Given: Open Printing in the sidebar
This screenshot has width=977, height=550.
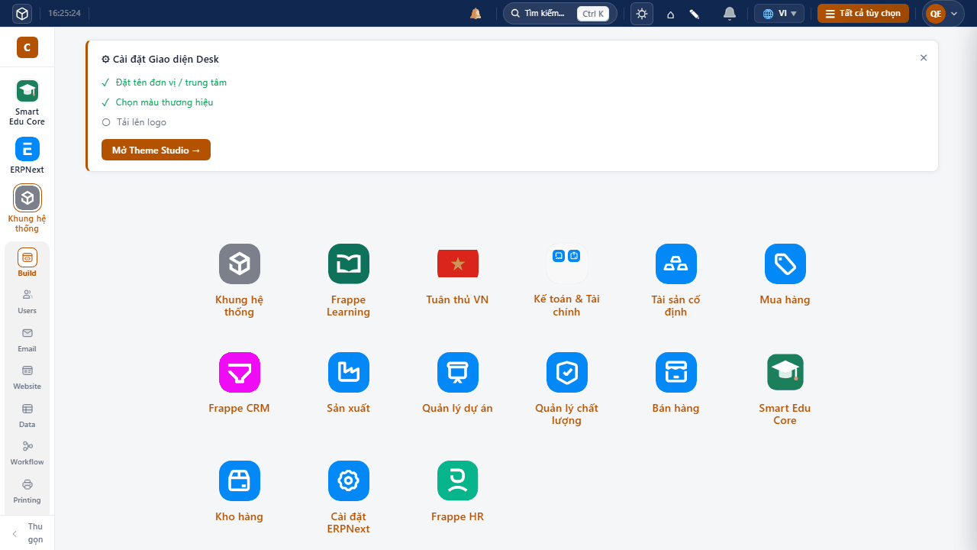Looking at the screenshot, I should [27, 491].
